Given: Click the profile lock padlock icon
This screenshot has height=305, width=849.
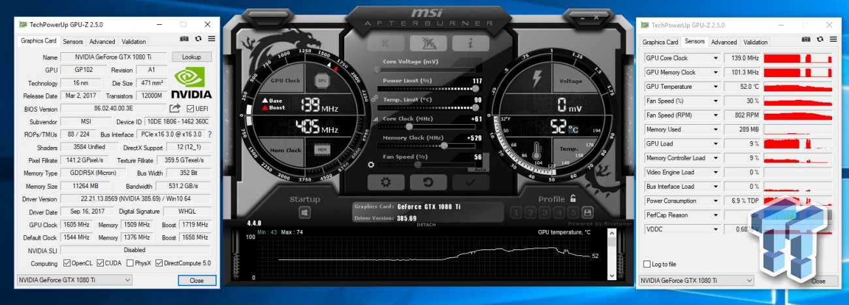Looking at the screenshot, I should click(x=573, y=199).
